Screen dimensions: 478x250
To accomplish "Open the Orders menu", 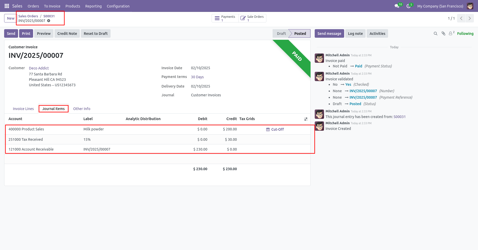I will [x=33, y=6].
